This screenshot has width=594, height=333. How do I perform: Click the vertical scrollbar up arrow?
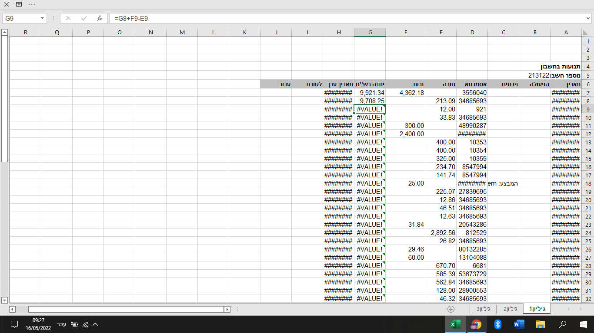pyautogui.click(x=4, y=32)
